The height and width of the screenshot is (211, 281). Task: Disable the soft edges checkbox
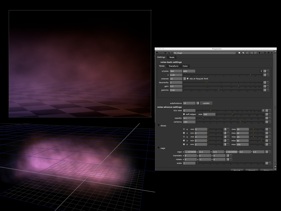(x=184, y=114)
